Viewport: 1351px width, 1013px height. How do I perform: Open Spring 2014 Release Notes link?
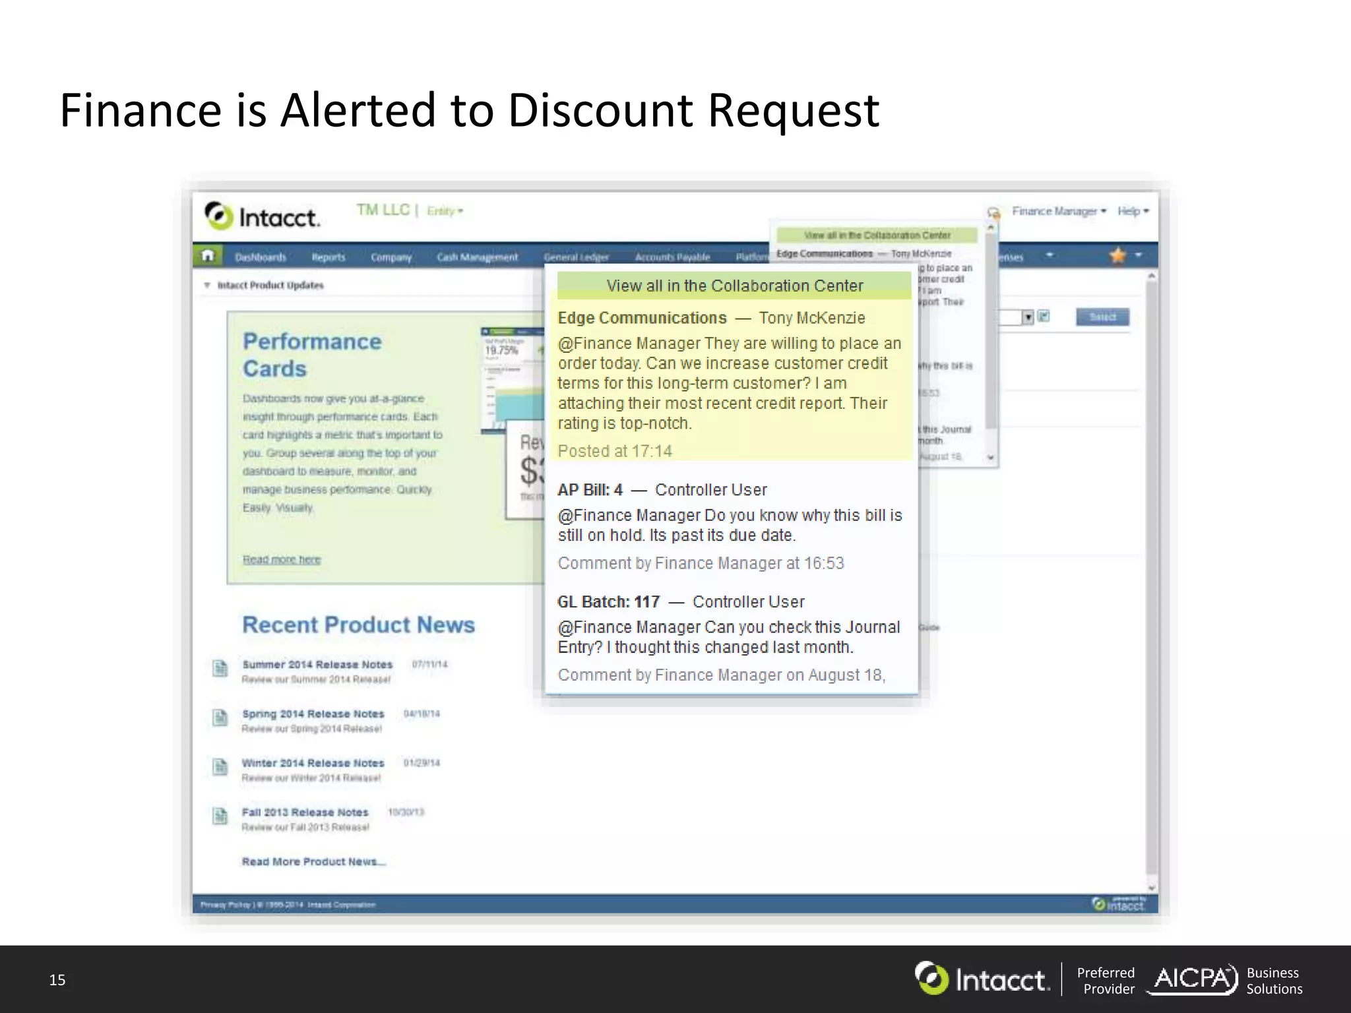point(313,714)
